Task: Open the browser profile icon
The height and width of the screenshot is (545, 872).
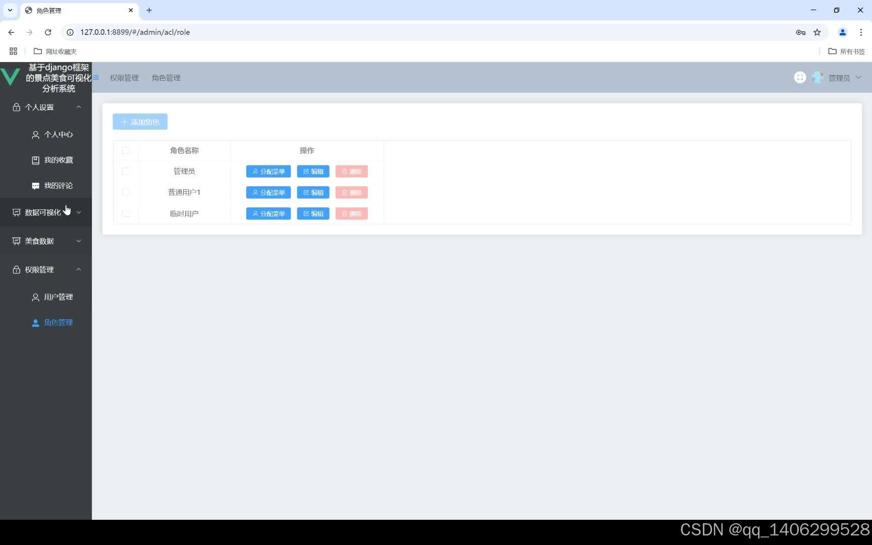Action: [842, 32]
